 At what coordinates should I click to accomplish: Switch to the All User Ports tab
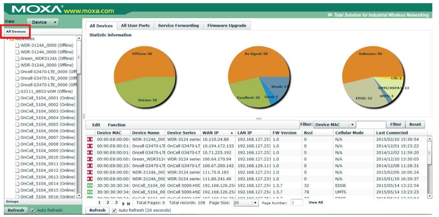pos(135,25)
